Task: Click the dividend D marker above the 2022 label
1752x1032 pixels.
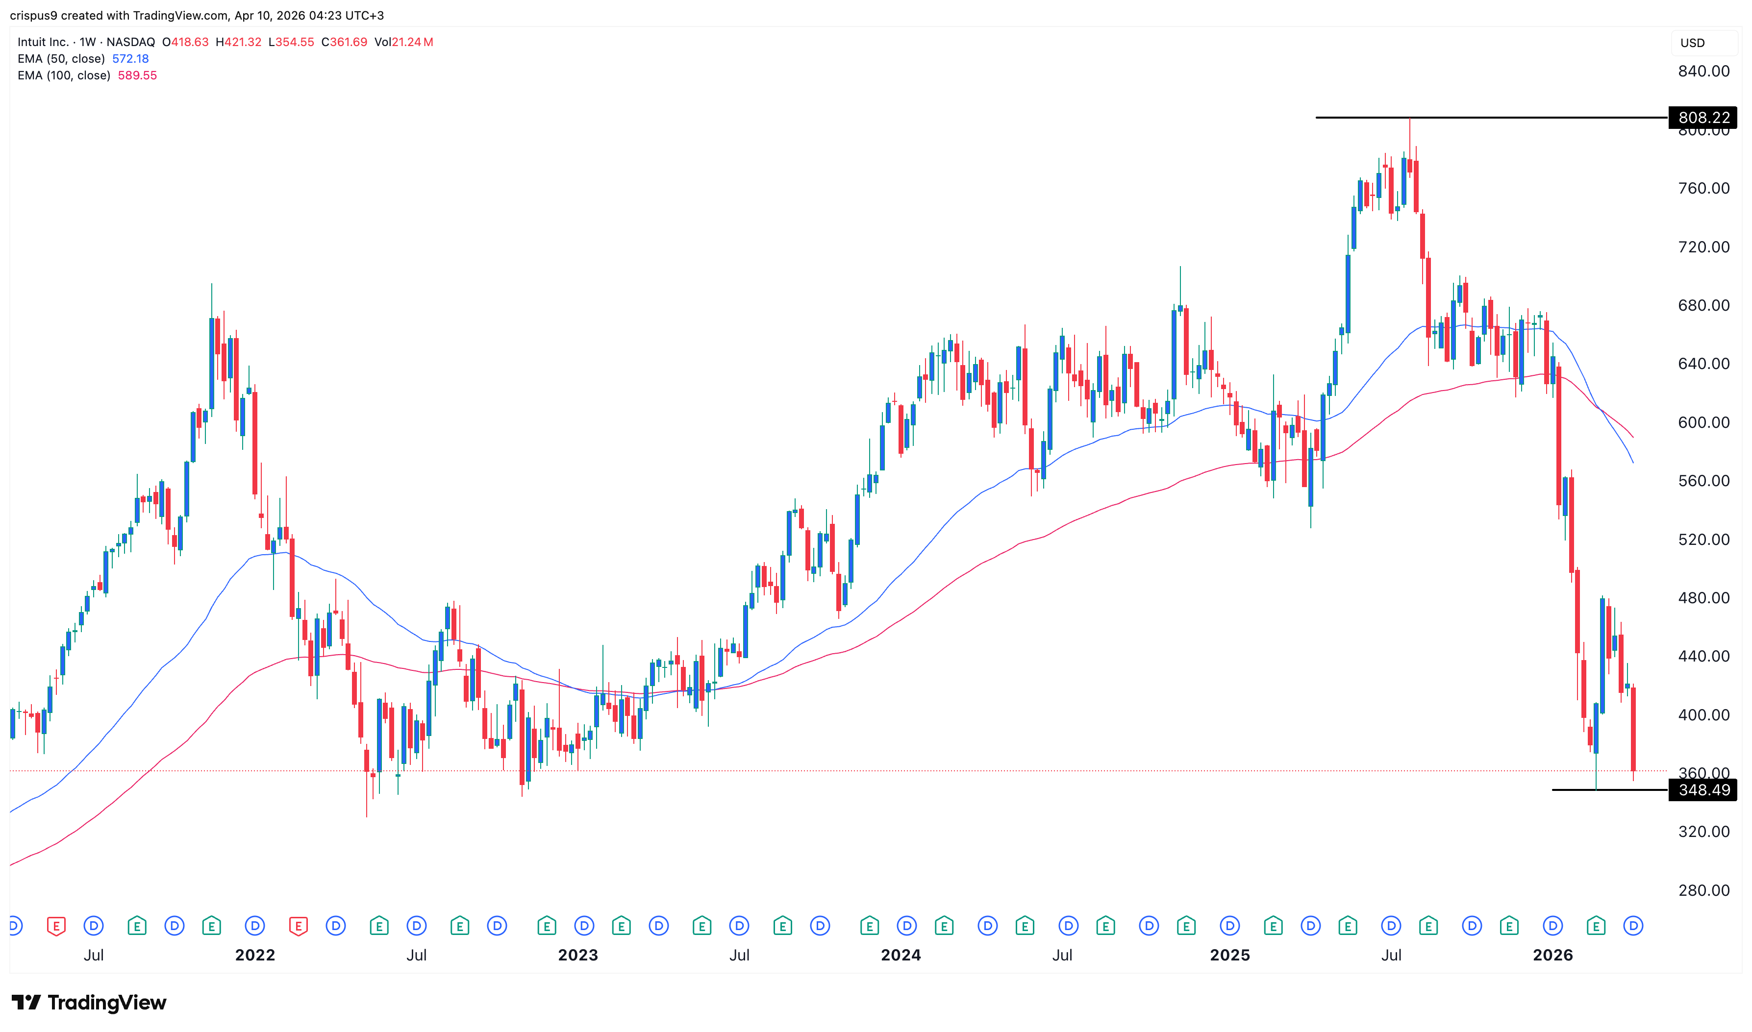Action: click(x=255, y=926)
